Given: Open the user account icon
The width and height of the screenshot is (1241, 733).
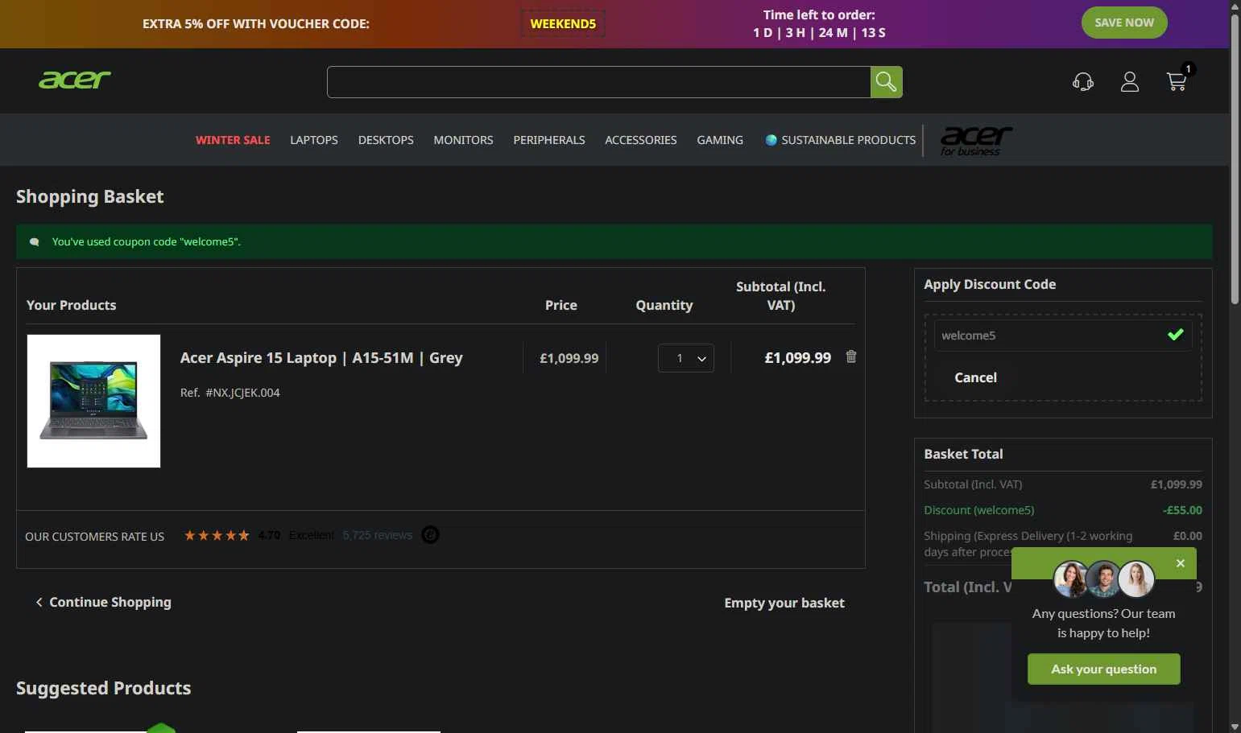Looking at the screenshot, I should pyautogui.click(x=1130, y=82).
